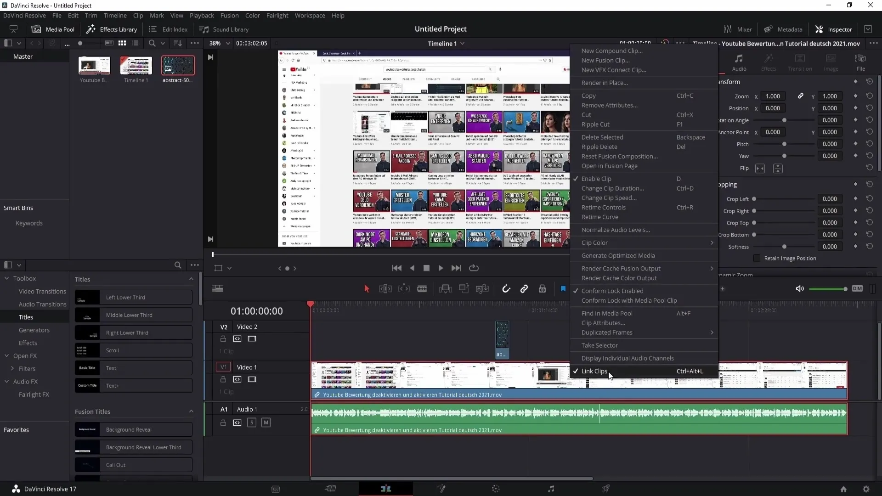Viewport: 882px width, 496px height.
Task: Collapse the Fusion Titles section
Action: tap(191, 411)
